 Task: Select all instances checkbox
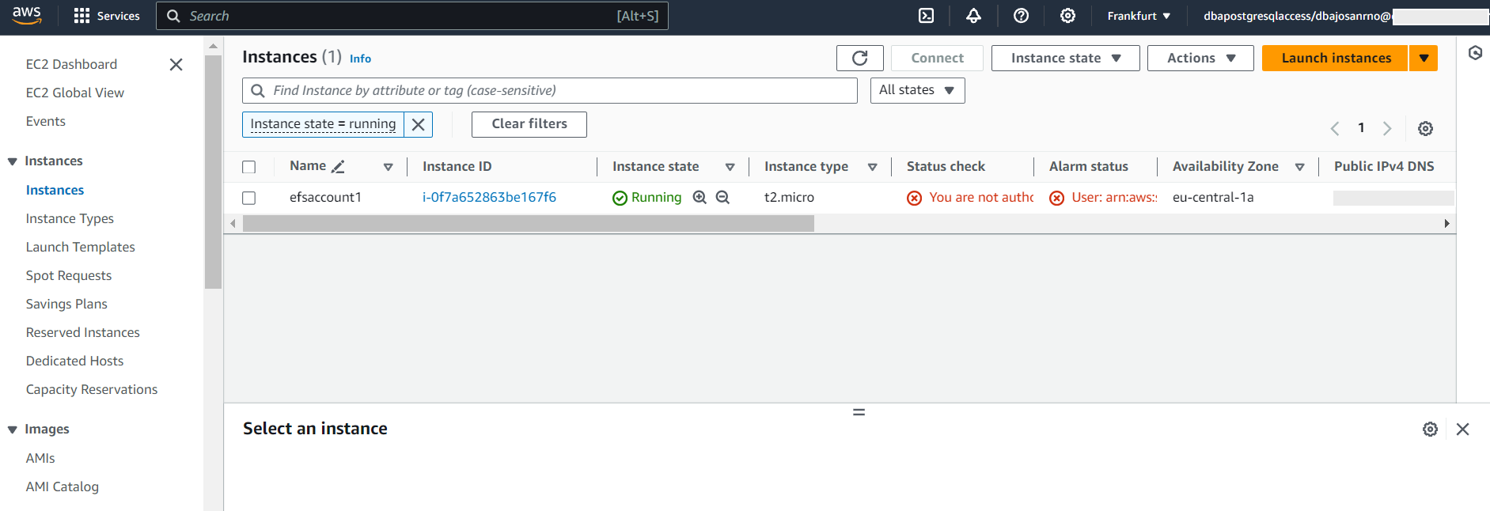[249, 167]
